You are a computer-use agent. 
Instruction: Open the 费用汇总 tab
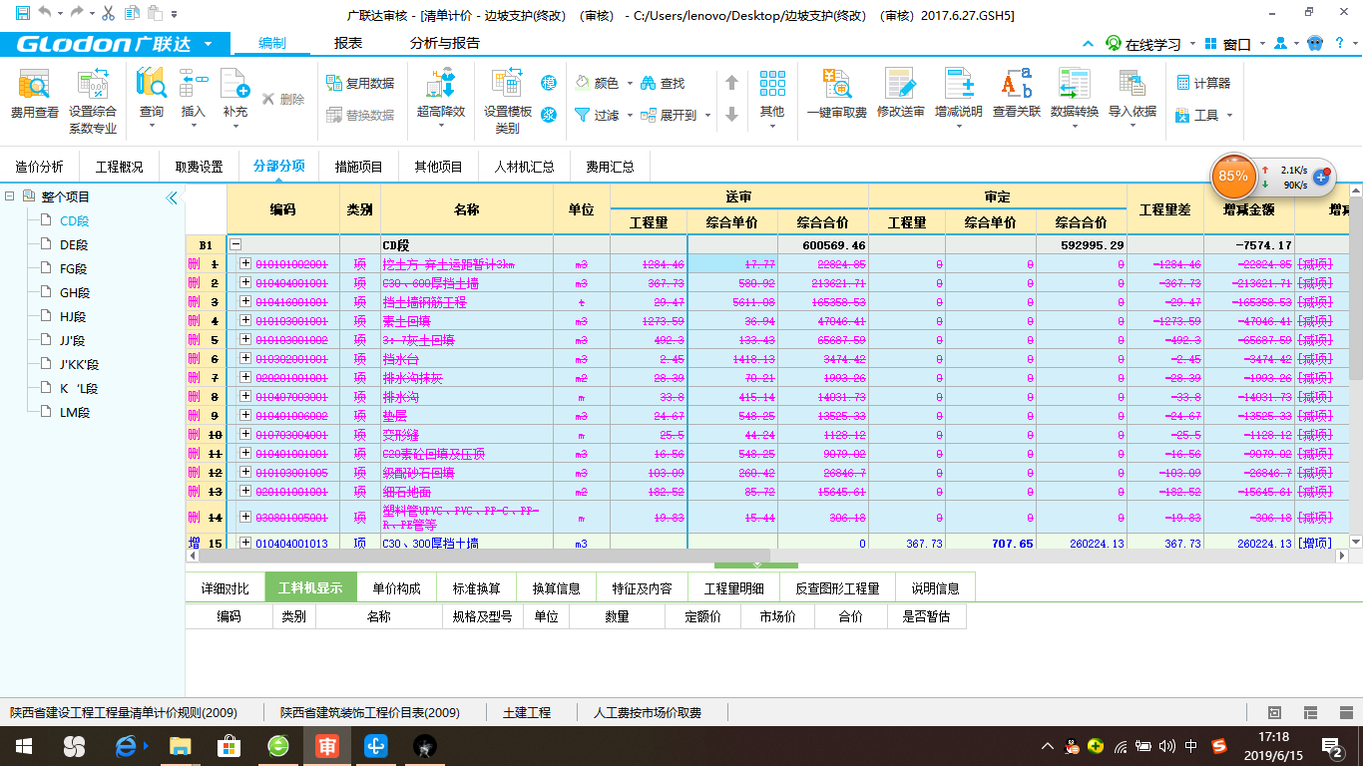point(610,167)
